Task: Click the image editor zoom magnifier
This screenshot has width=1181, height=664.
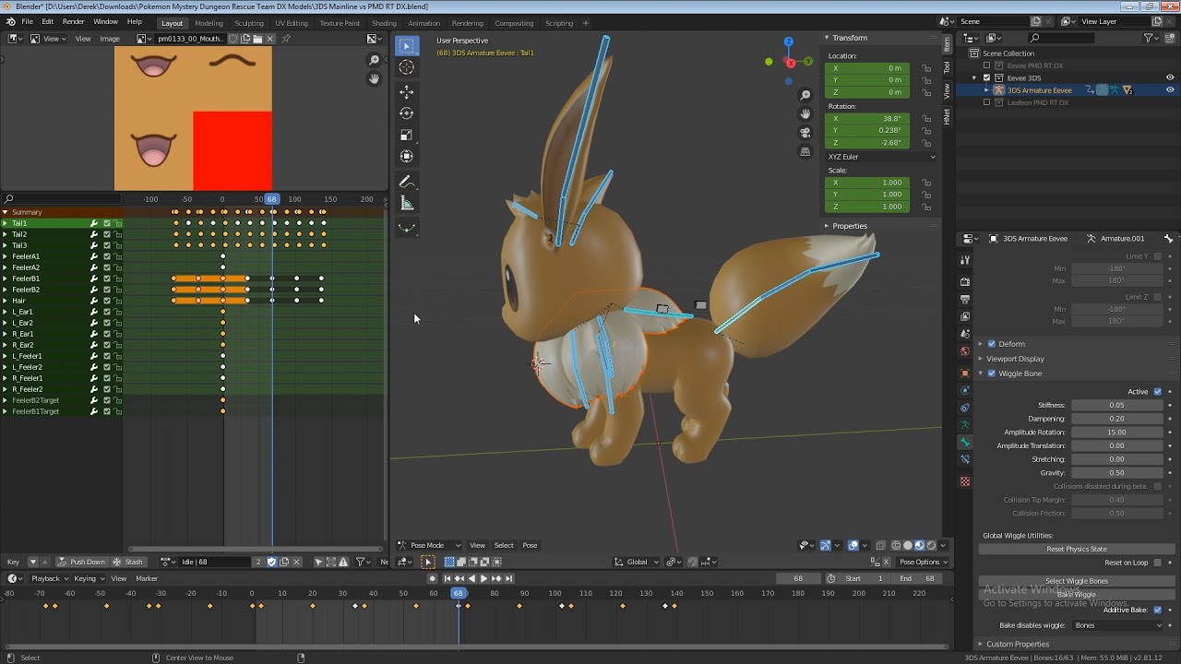Action: 374,61
